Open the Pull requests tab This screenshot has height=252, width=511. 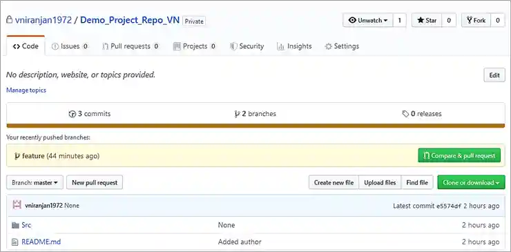(x=131, y=46)
